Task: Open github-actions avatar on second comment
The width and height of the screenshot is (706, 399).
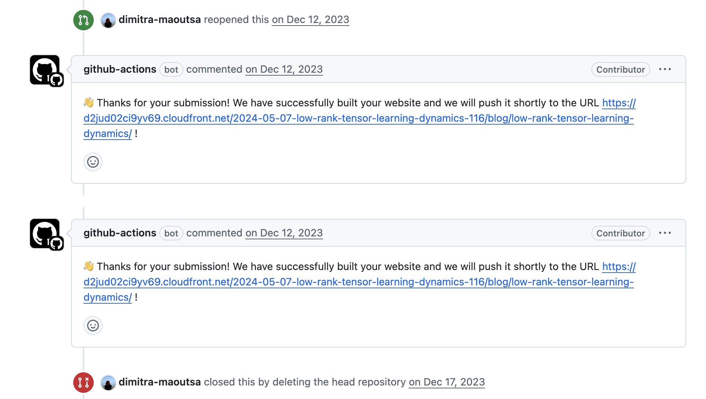Action: coord(45,234)
